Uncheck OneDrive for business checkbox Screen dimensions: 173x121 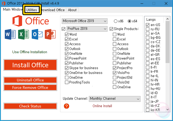[67, 73]
